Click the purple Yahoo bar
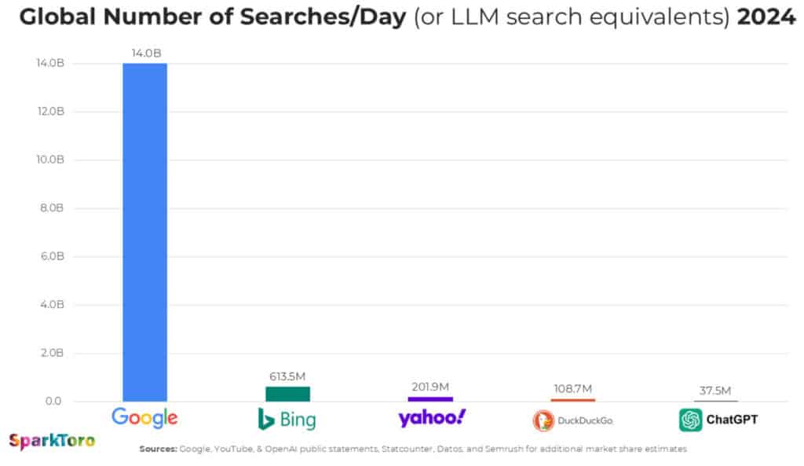The image size is (804, 466). (430, 398)
